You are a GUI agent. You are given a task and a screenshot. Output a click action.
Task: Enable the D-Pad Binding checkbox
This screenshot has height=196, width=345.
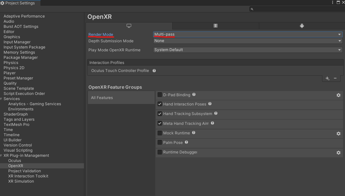tap(160, 95)
